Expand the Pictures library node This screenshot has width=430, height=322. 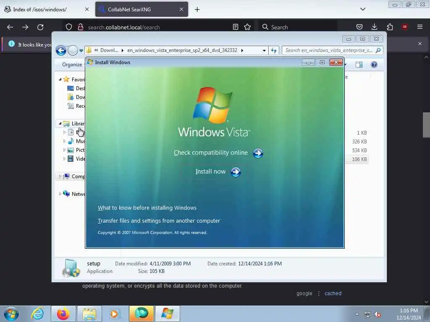coord(64,150)
